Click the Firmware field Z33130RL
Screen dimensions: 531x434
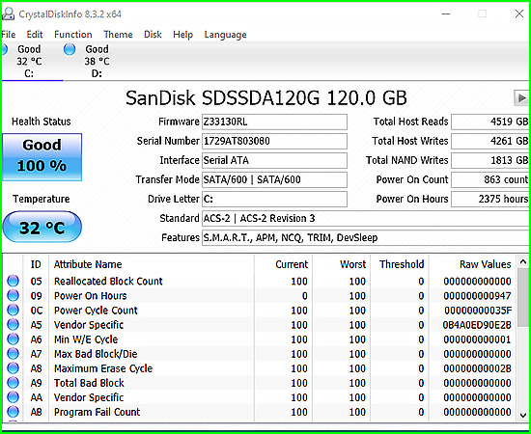[x=274, y=122]
